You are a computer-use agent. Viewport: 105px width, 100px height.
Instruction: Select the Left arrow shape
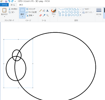click(75, 12)
